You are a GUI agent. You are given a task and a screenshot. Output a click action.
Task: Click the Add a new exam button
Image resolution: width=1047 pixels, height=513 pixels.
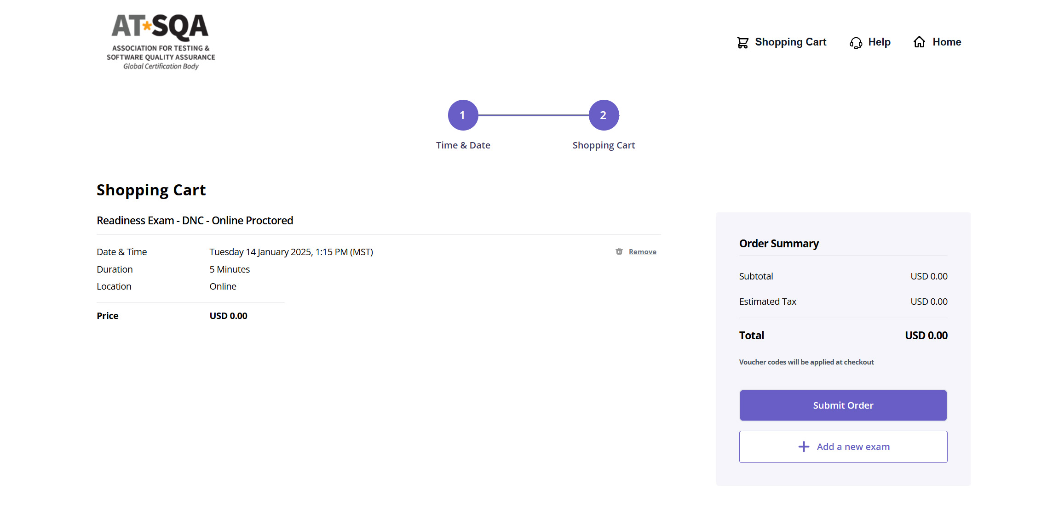(x=843, y=447)
